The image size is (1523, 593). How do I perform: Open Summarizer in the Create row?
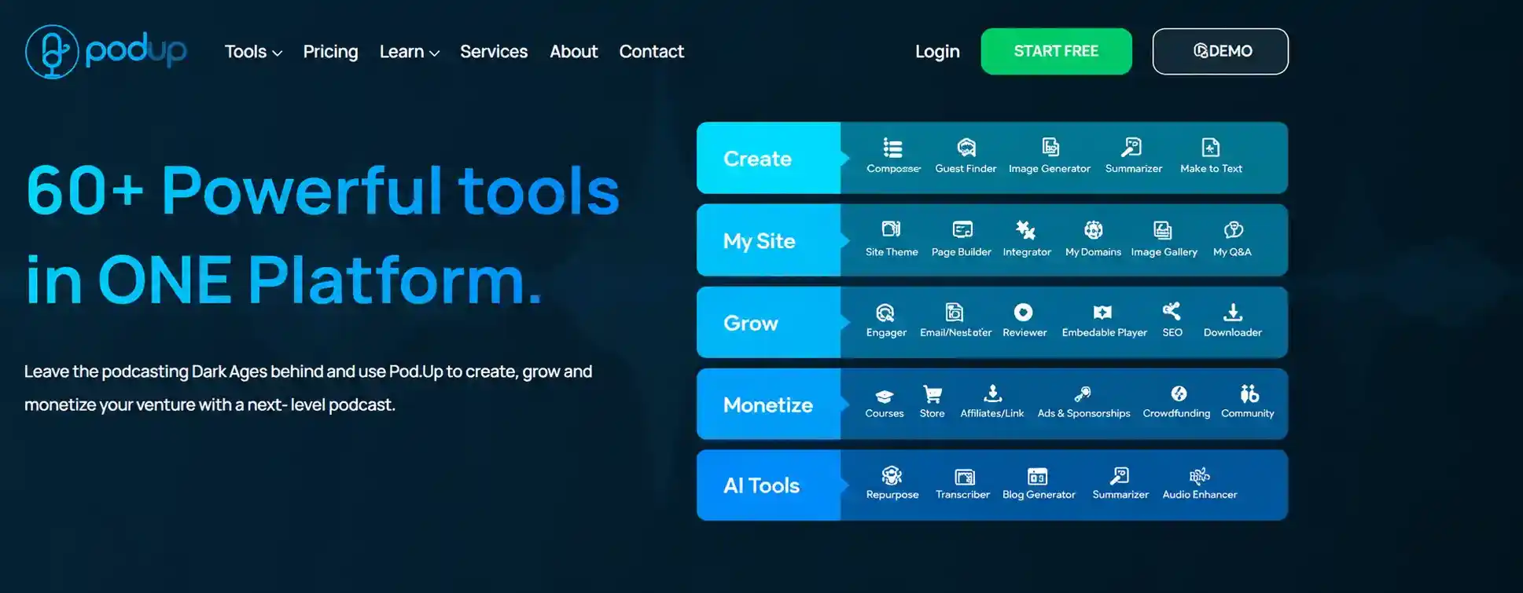click(x=1131, y=148)
